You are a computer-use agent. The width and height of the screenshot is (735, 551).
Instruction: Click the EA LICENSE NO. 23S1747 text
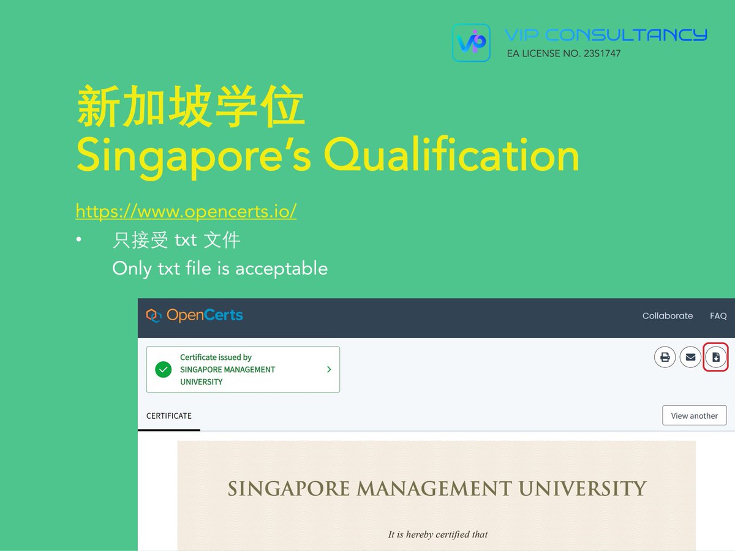[563, 53]
